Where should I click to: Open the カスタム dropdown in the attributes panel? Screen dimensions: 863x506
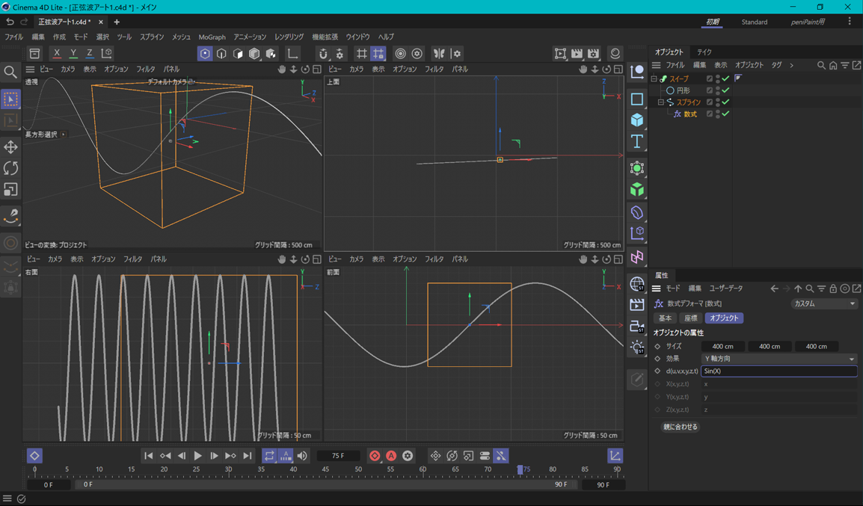(x=823, y=304)
